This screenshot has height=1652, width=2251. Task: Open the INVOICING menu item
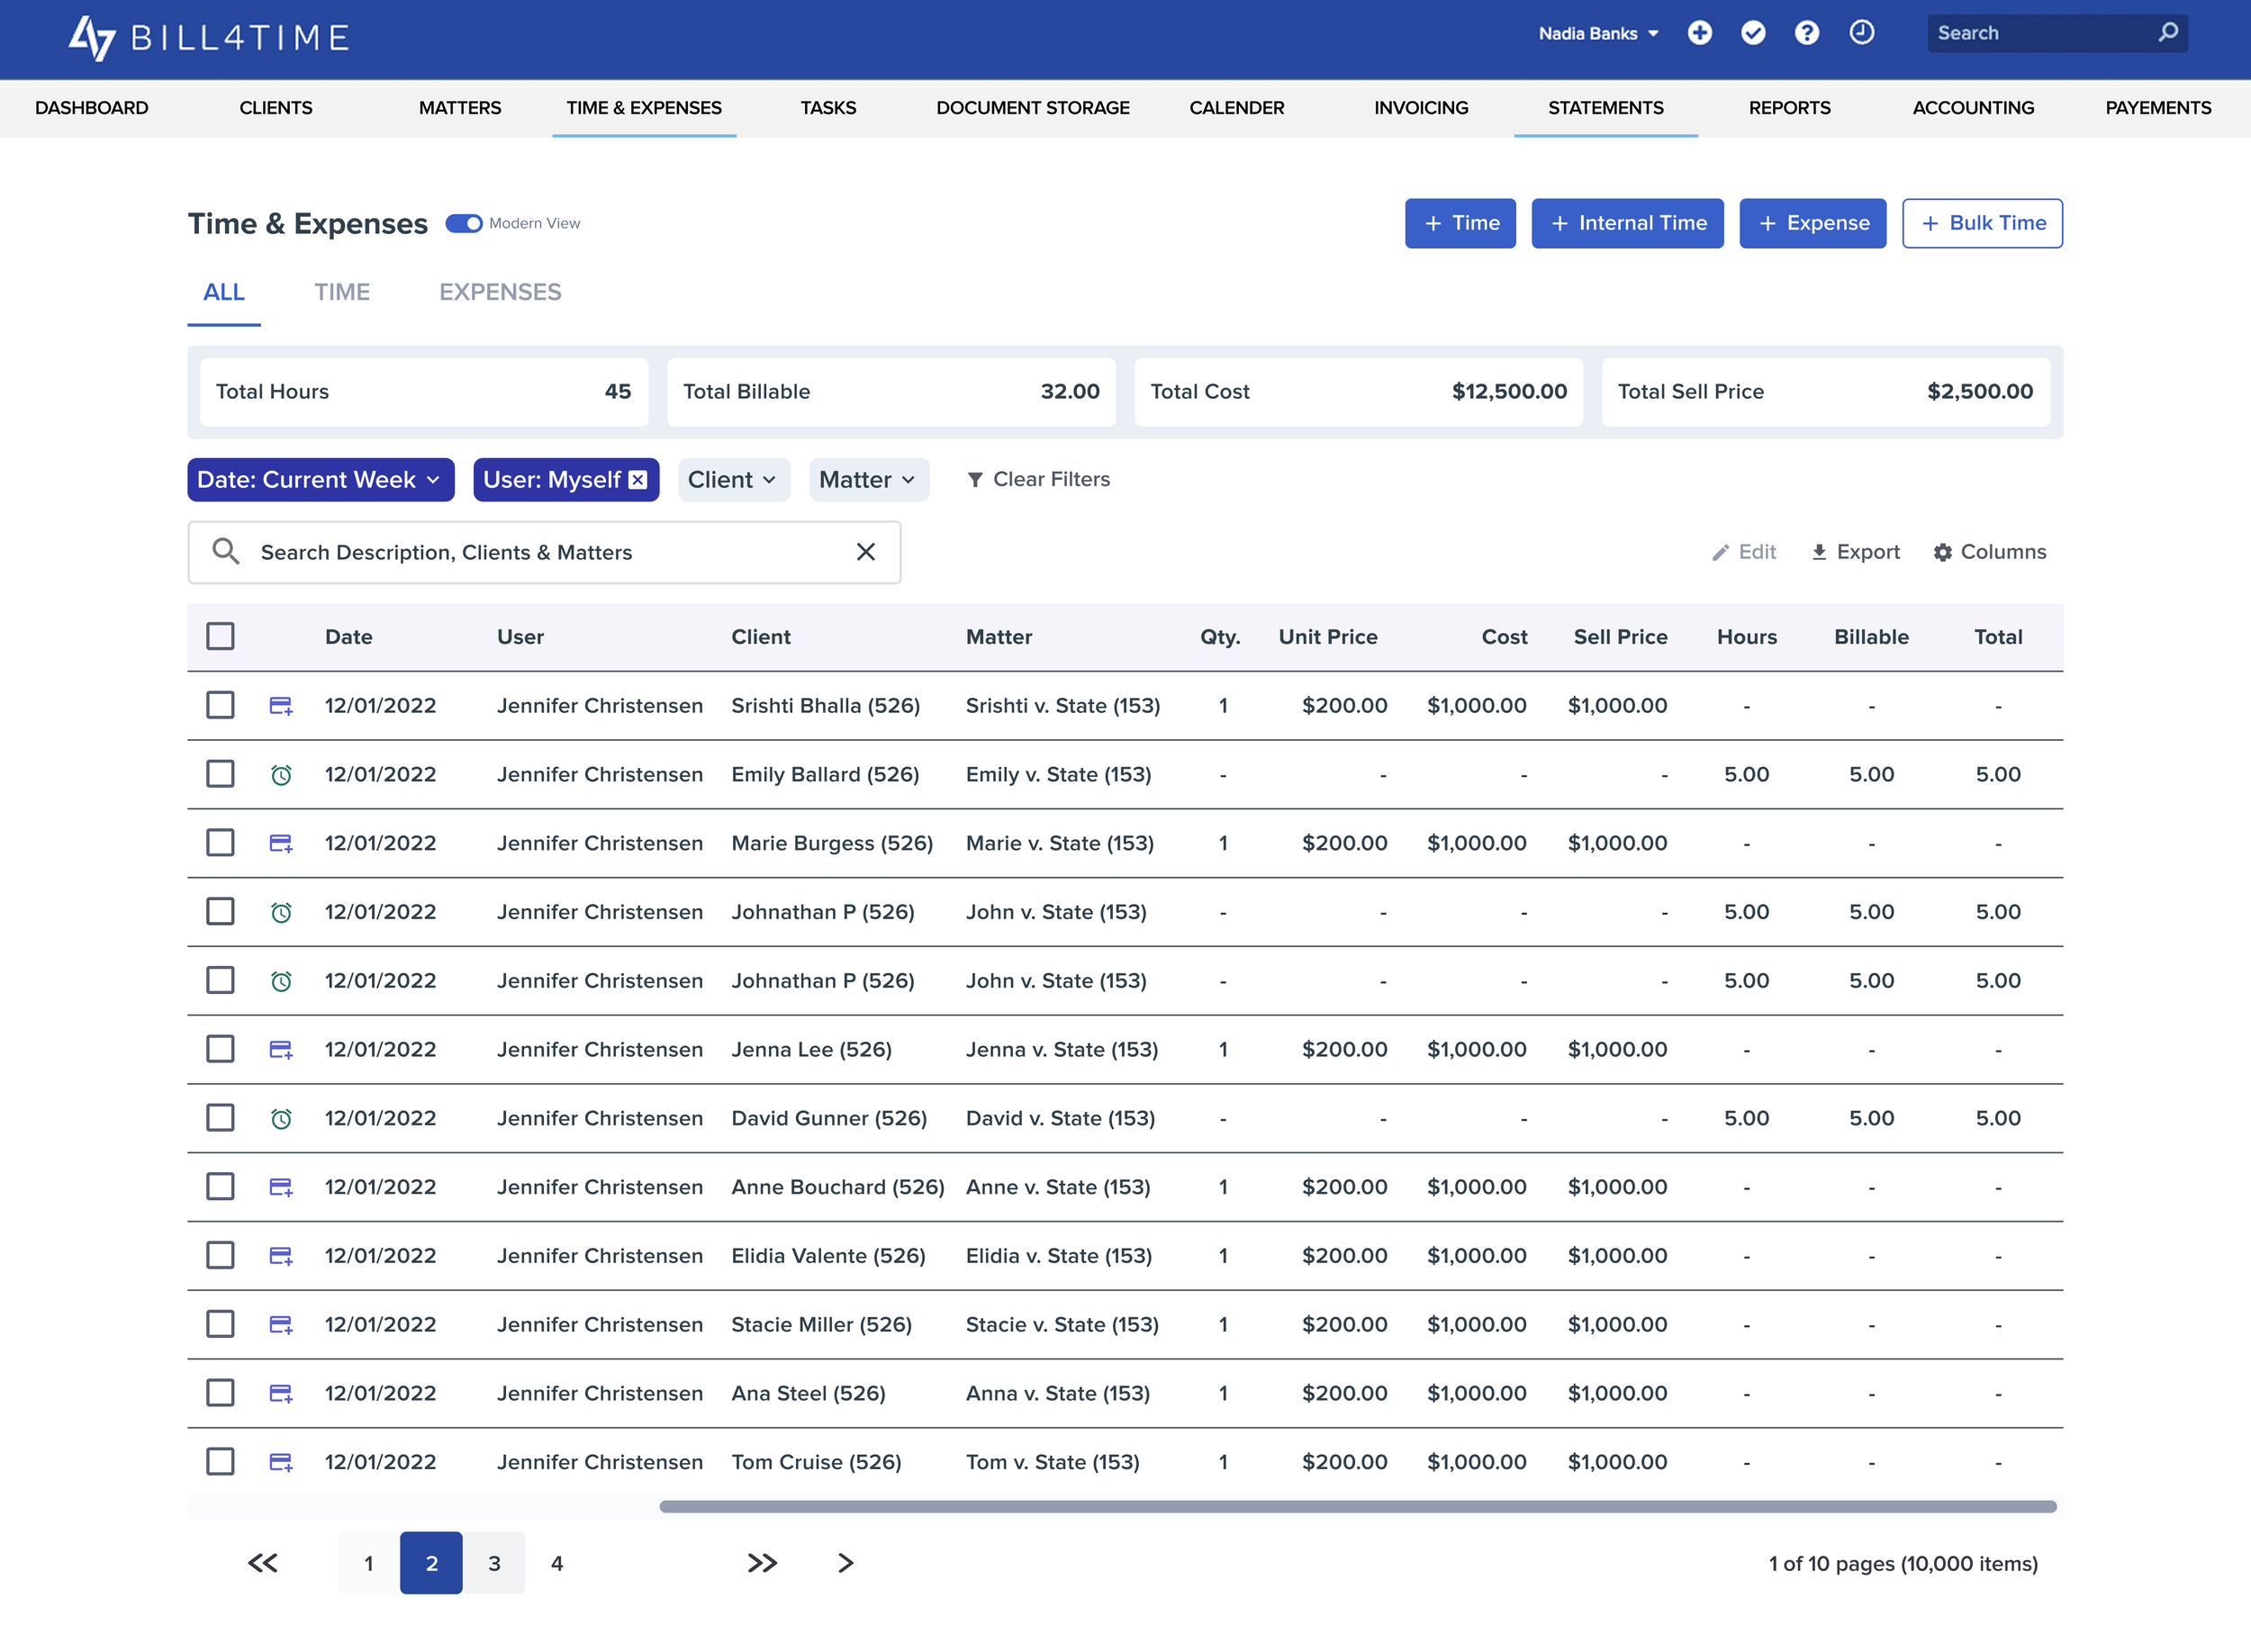[1420, 108]
